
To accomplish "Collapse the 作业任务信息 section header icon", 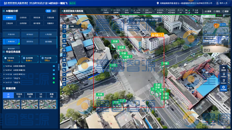I will tap(4, 52).
